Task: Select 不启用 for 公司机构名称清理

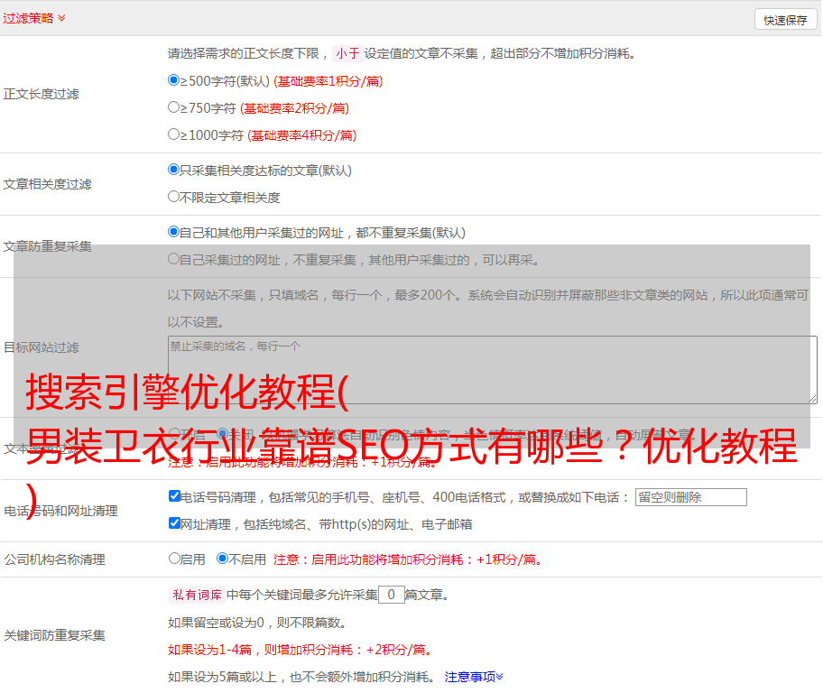Action: (x=222, y=559)
